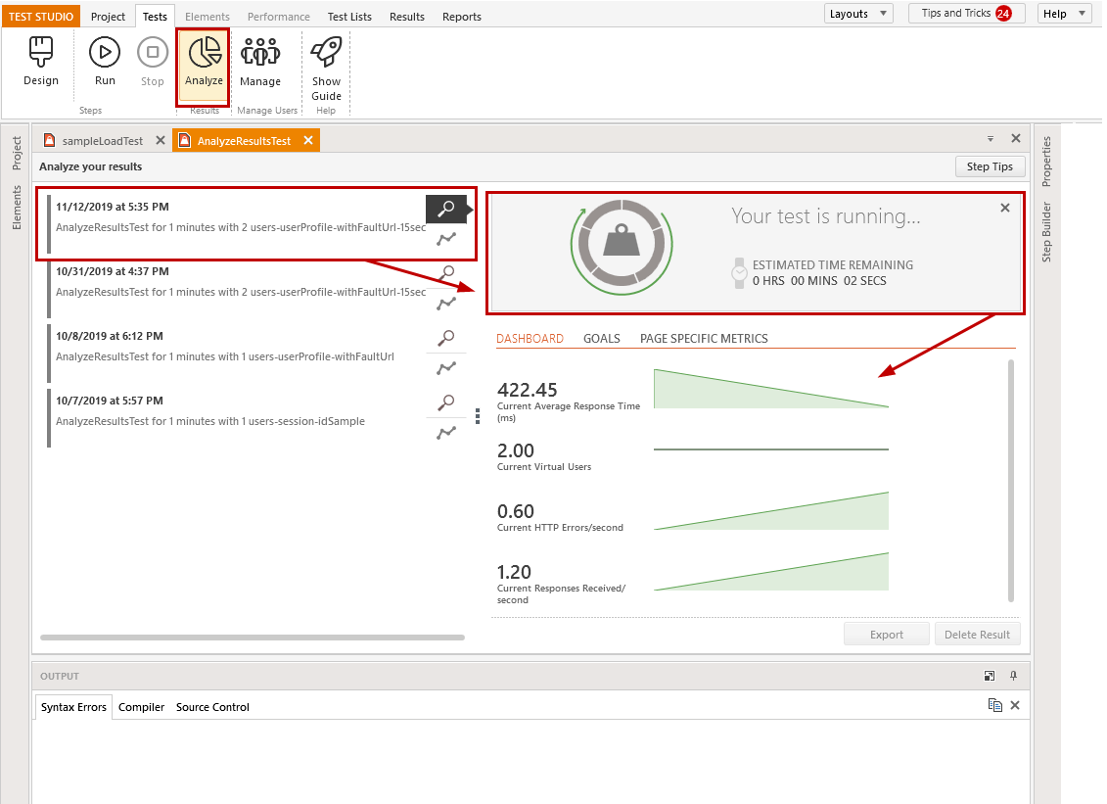
Task: Open chart for 10/8/2019 result
Action: (446, 368)
